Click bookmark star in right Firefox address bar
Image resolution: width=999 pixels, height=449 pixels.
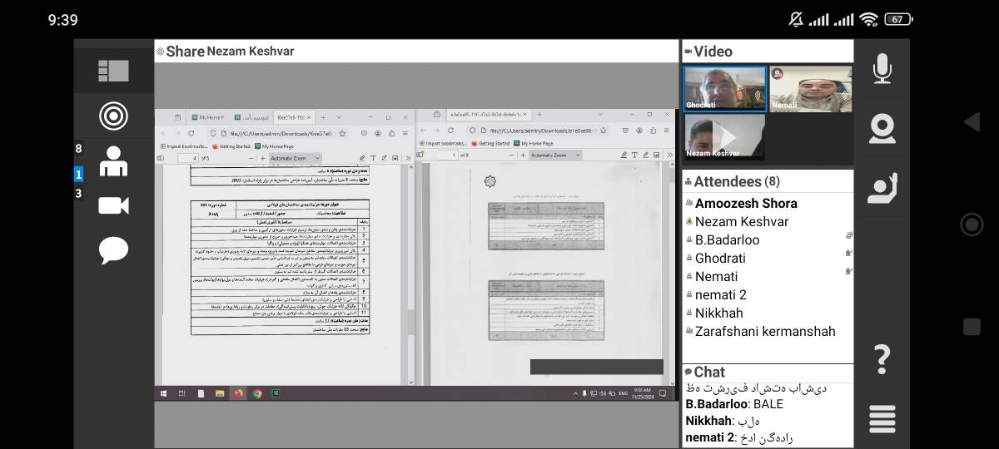(603, 130)
